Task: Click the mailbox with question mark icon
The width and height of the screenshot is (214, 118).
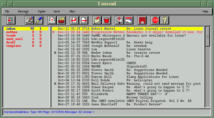Action: (x=120, y=20)
